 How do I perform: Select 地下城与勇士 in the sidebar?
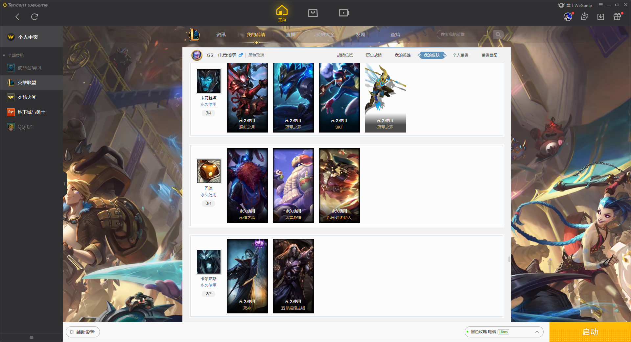point(32,112)
